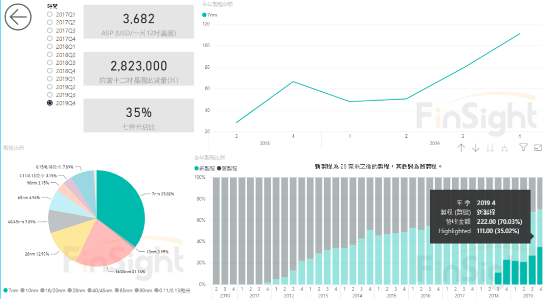The height and width of the screenshot is (299, 543).
Task: Open the visual filter funnel icon
Action: 523,148
